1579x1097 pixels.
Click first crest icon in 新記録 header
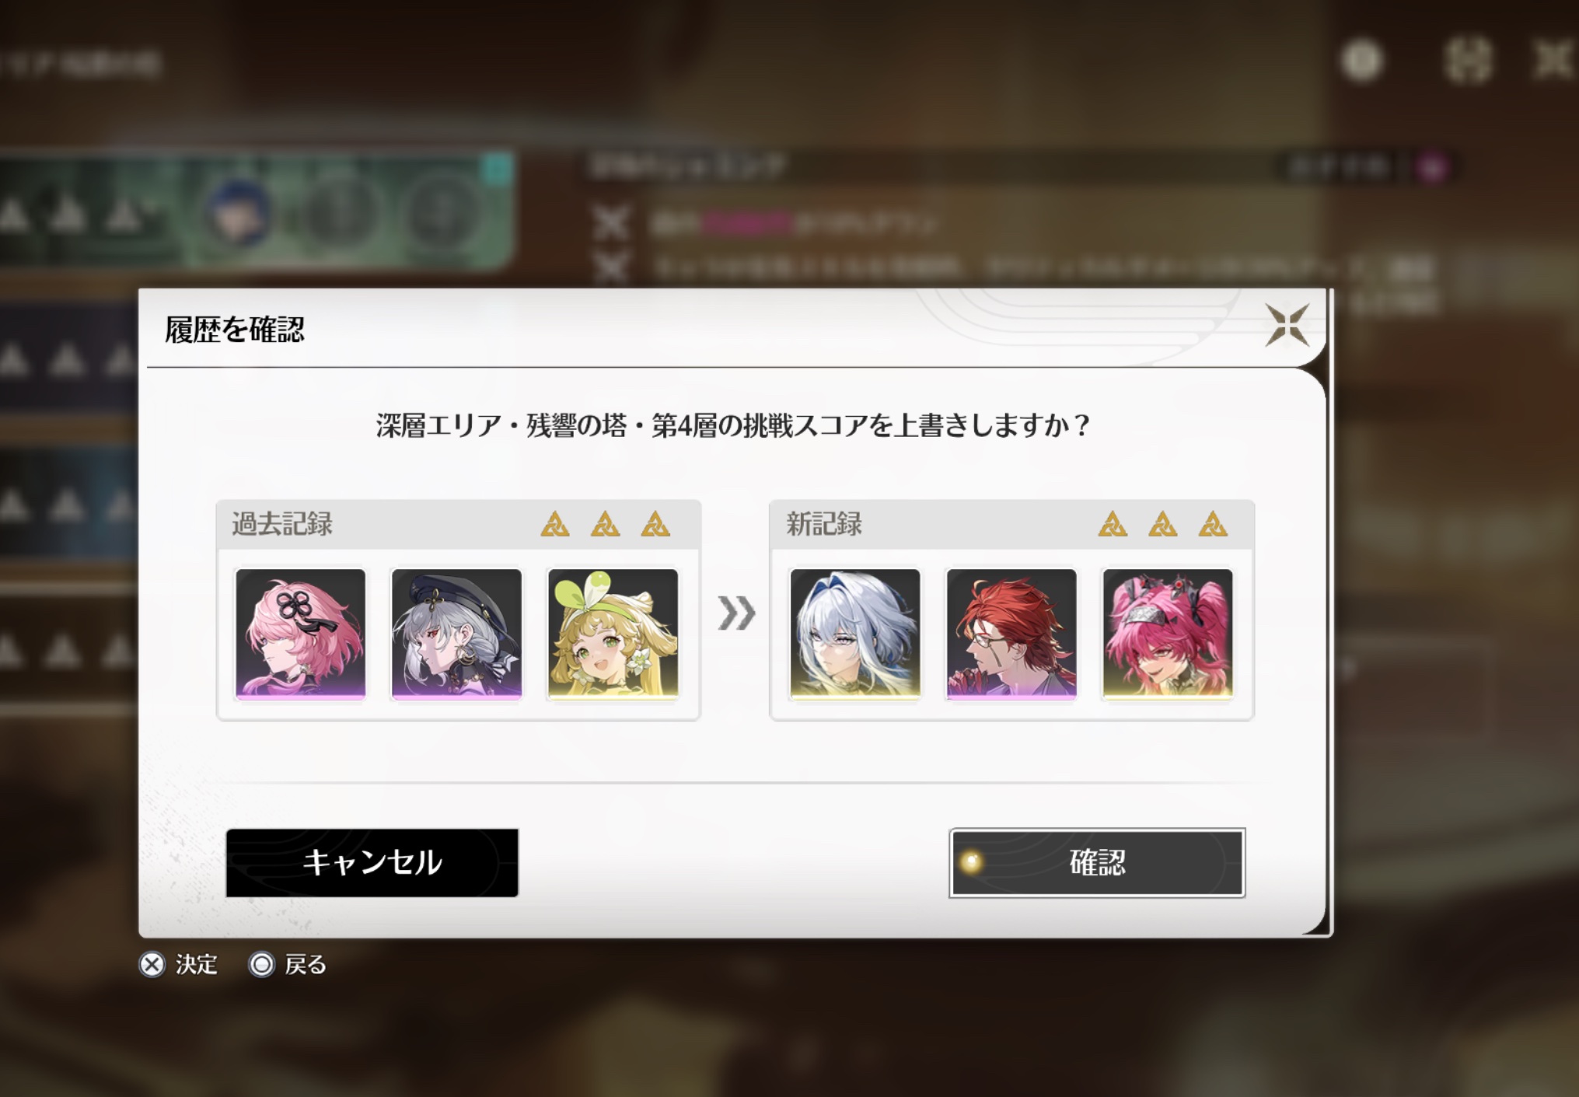tap(1113, 525)
